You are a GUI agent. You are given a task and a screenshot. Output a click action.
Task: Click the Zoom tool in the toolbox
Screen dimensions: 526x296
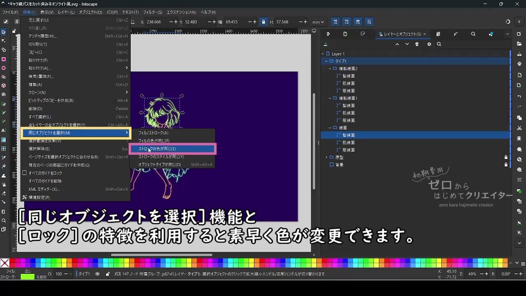tap(5, 220)
